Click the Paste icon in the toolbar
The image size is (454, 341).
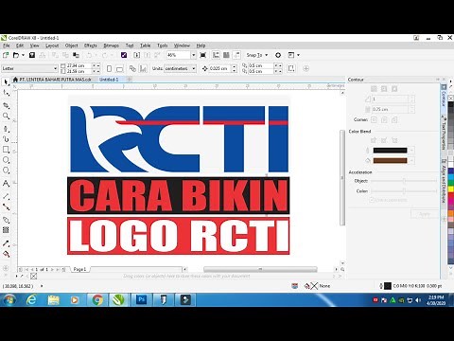coord(76,55)
